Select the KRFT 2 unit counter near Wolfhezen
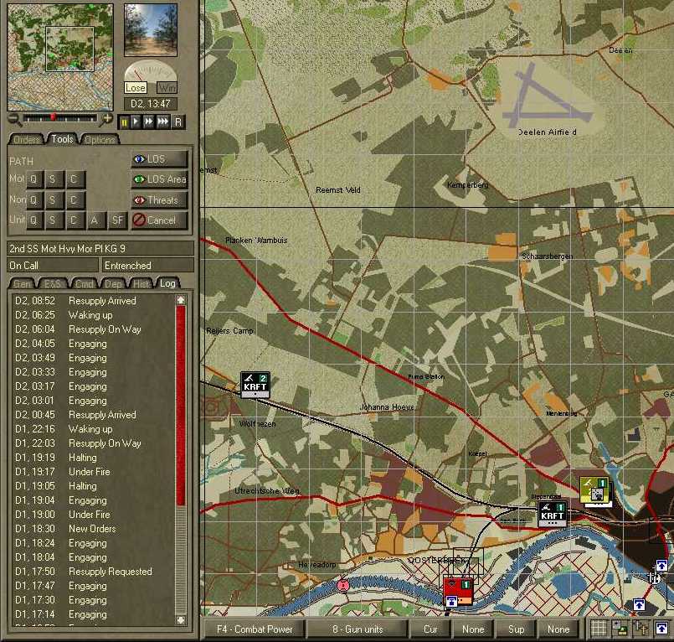Screen dimensions: 674x642 (255, 385)
